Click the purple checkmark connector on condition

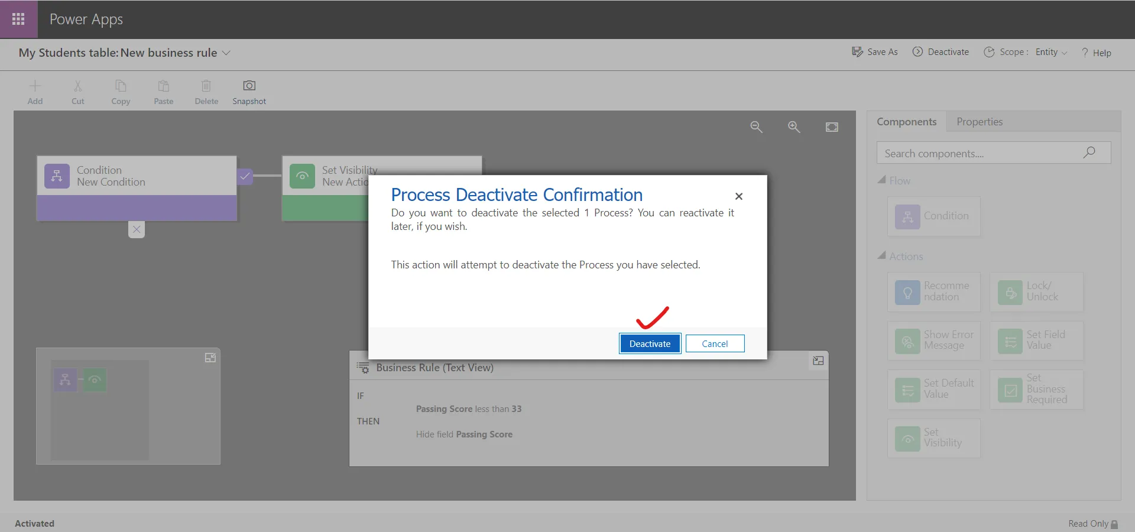(x=245, y=176)
